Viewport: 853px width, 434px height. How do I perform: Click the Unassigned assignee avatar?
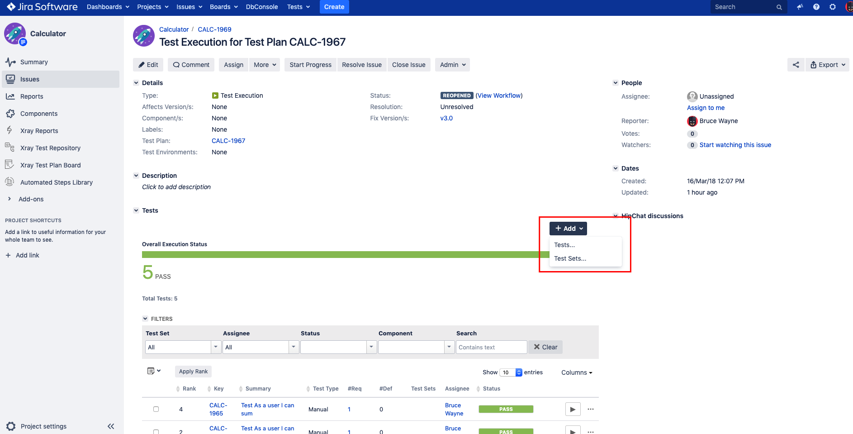tap(692, 96)
